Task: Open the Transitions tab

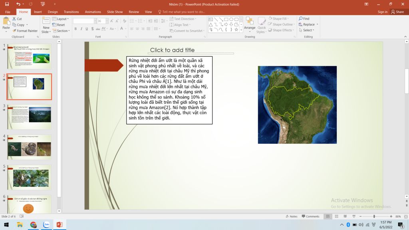Action: click(x=71, y=12)
